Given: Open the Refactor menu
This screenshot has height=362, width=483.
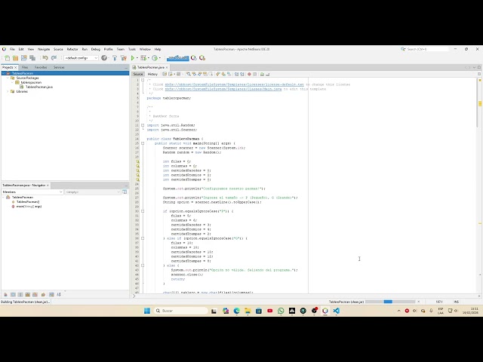Looking at the screenshot, I should point(72,49).
